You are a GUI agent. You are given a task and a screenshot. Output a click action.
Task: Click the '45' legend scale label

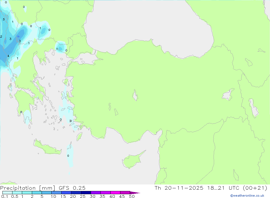pos(122,196)
